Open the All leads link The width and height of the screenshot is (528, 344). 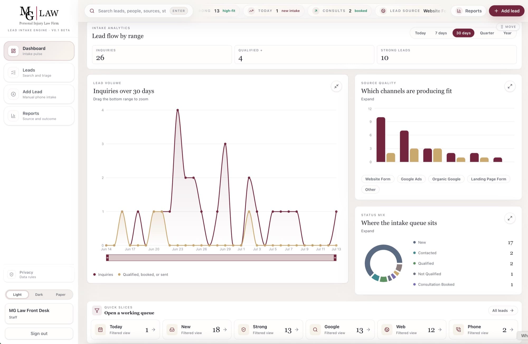click(x=503, y=311)
